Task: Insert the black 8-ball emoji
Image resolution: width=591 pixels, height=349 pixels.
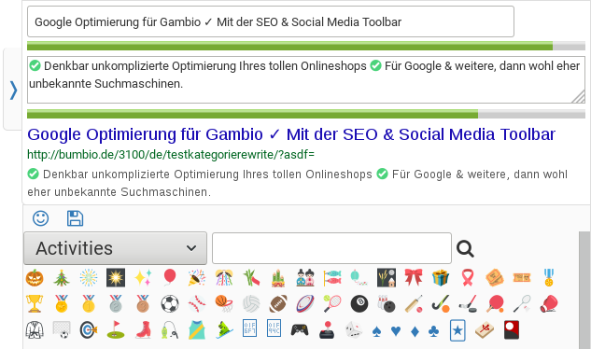Action: [x=359, y=304]
